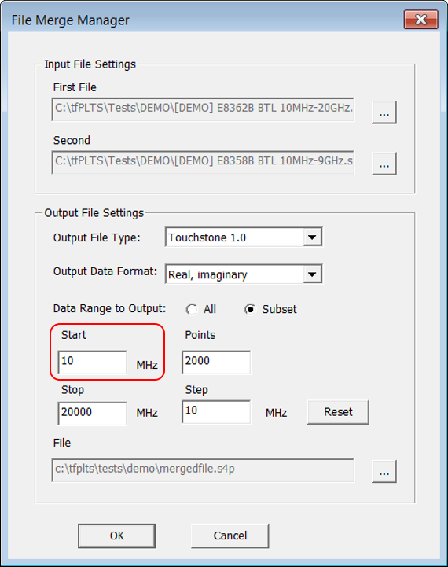The image size is (448, 567).
Task: Browse for the output file location
Action: pyautogui.click(x=384, y=471)
